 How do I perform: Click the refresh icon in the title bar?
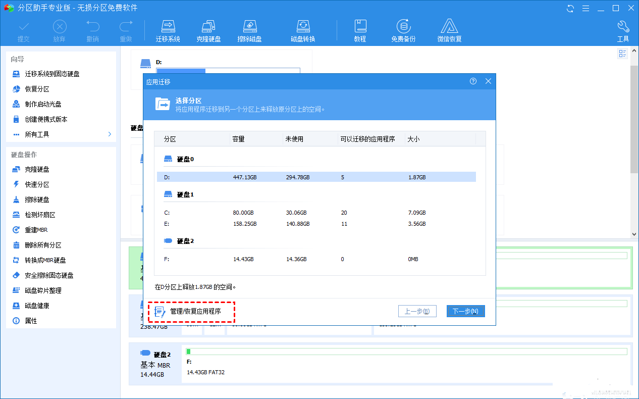click(570, 8)
